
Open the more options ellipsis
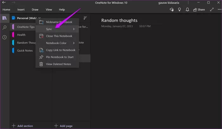tap(219, 10)
